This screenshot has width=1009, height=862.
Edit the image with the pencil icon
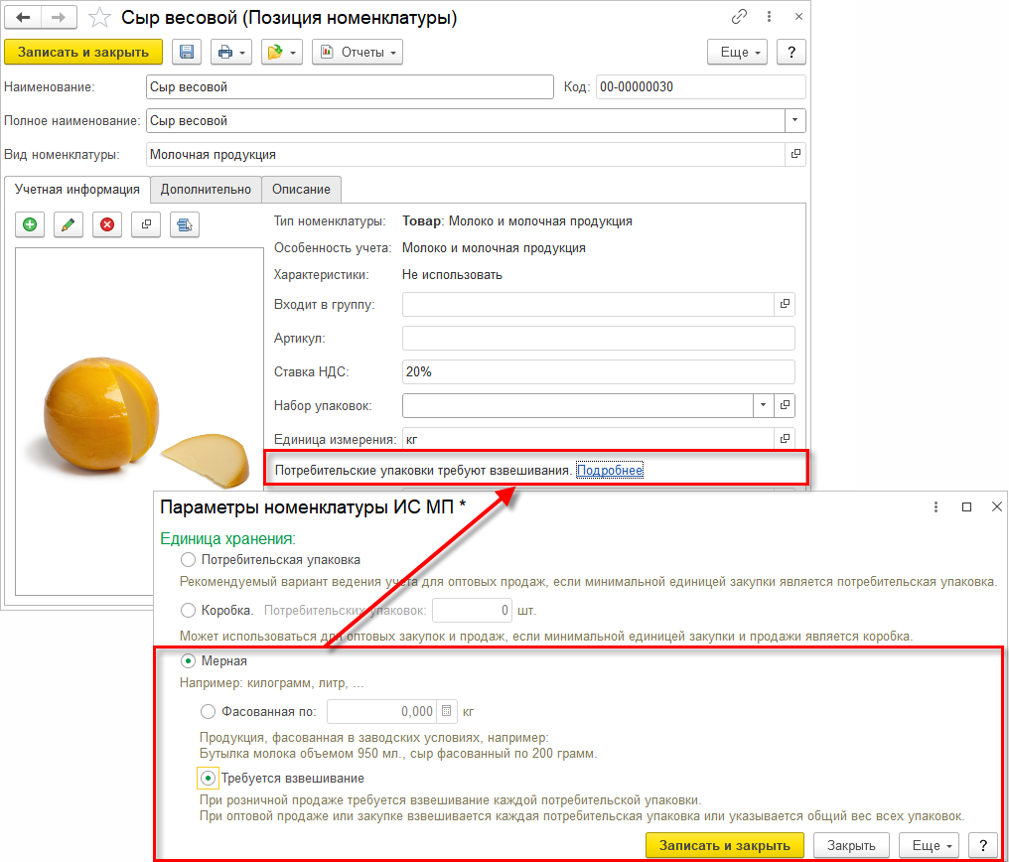click(x=69, y=224)
